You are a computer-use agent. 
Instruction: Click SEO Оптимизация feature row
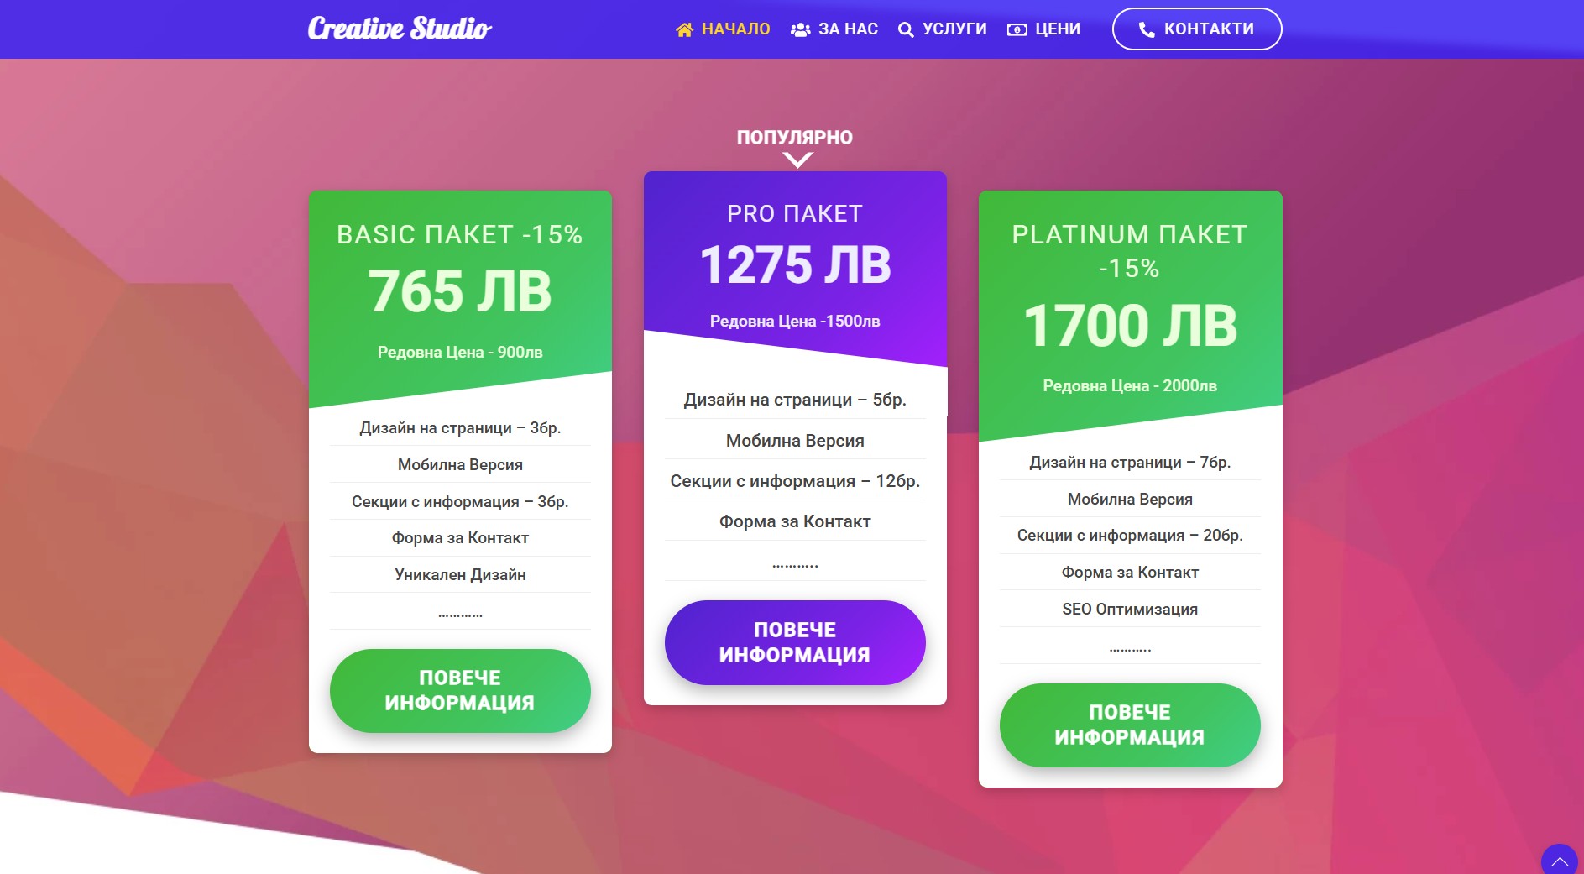pyautogui.click(x=1130, y=610)
